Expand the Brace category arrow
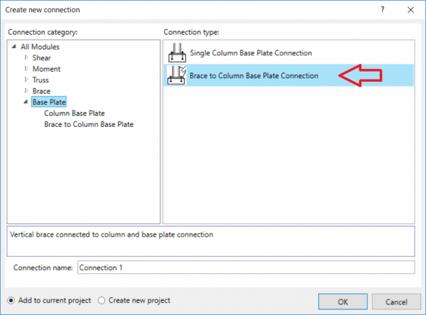This screenshot has width=426, height=315. [26, 91]
